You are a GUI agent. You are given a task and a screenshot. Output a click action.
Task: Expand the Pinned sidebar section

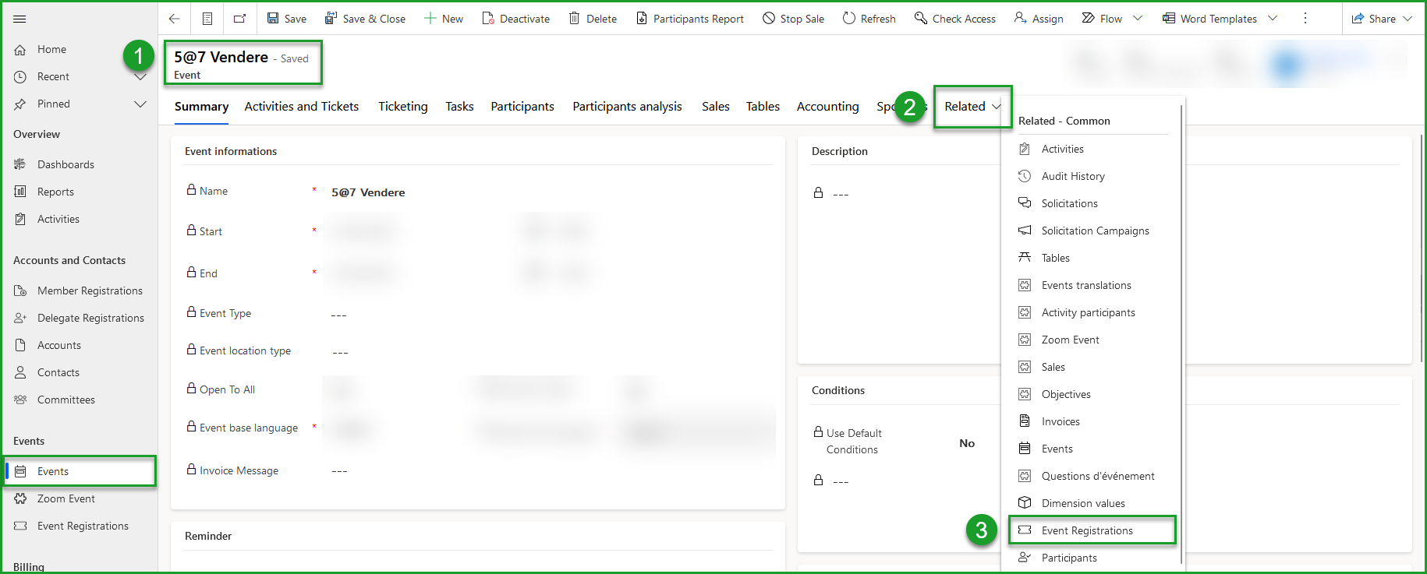pyautogui.click(x=140, y=104)
